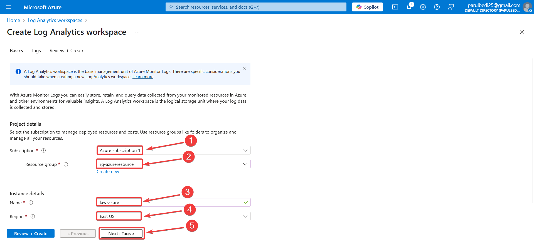Switch to the Tags tab
534x244 pixels.
pos(36,51)
